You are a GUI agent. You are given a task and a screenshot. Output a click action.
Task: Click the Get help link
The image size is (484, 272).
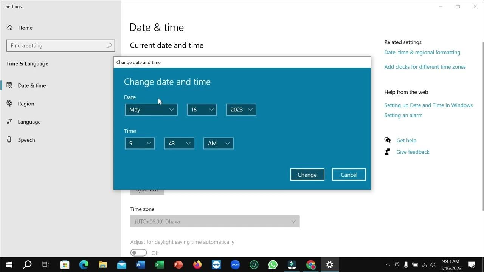[406, 140]
